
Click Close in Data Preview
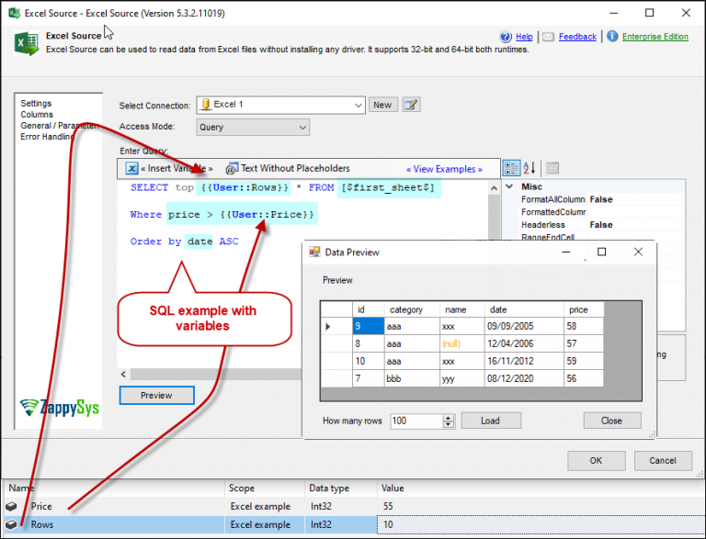(612, 421)
